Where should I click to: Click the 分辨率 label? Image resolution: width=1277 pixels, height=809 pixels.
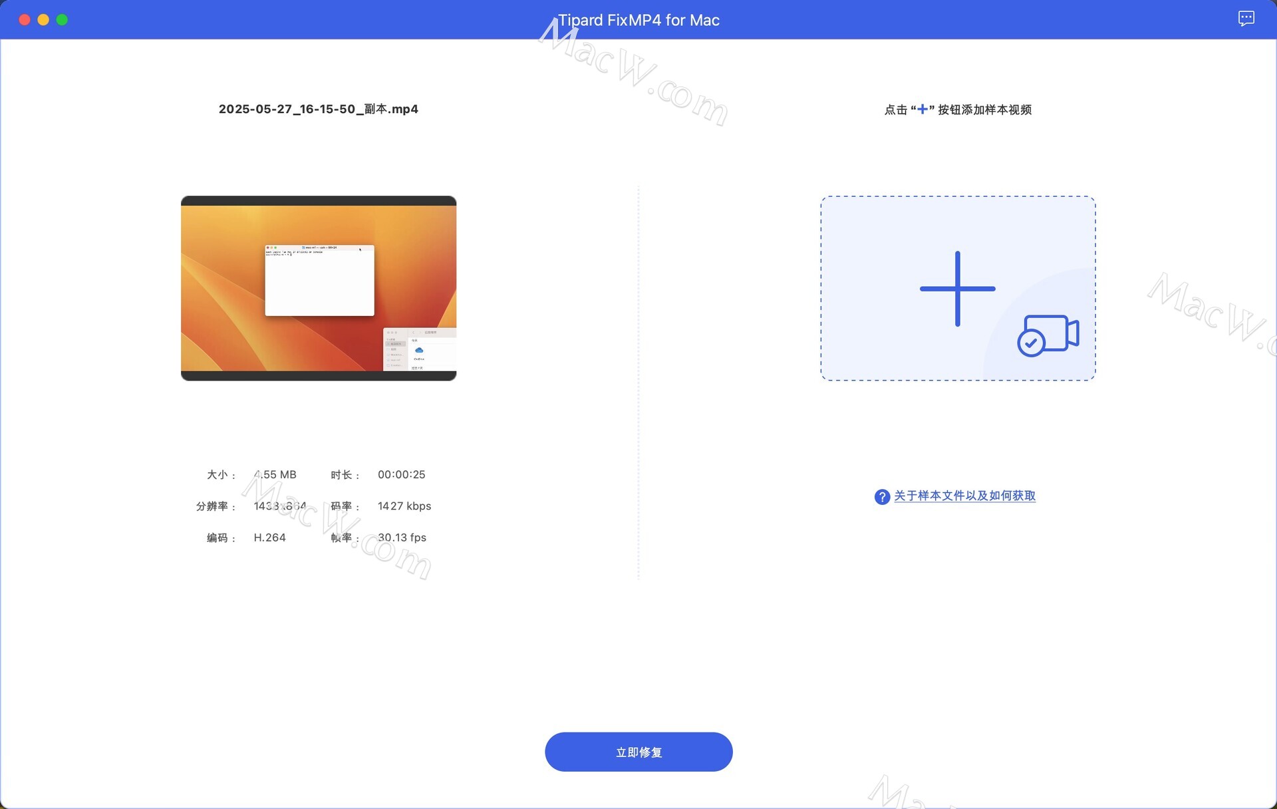click(215, 506)
